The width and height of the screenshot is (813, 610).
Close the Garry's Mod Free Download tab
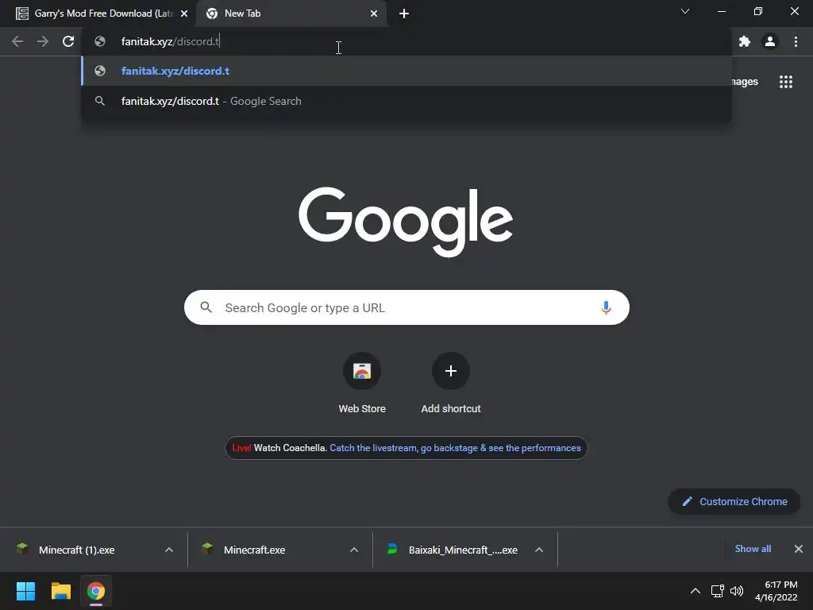(184, 14)
